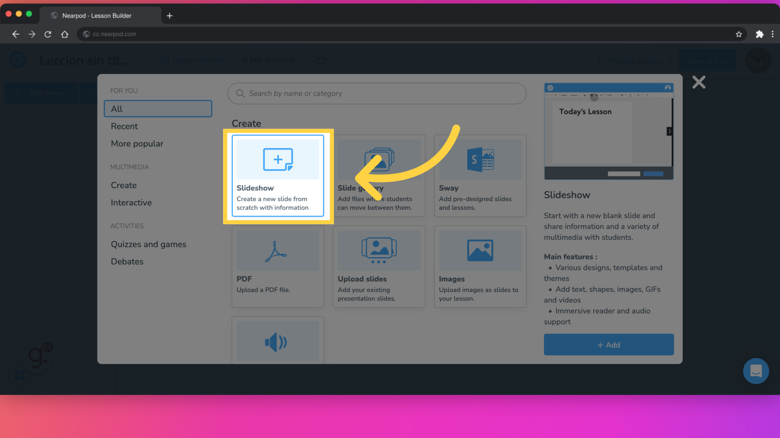Open the audio speaker card

[x=278, y=340]
